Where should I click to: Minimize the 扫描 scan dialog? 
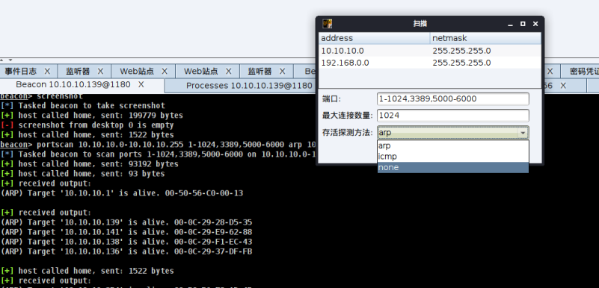(510, 24)
